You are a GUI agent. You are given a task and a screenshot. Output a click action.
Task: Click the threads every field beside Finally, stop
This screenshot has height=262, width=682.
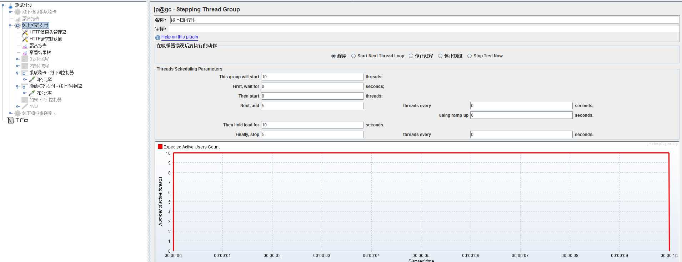(521, 135)
